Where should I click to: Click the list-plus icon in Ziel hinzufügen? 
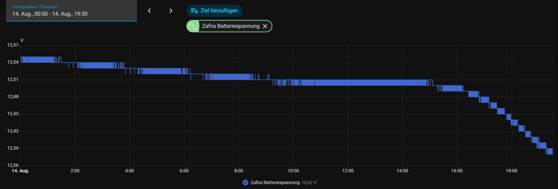tap(194, 11)
